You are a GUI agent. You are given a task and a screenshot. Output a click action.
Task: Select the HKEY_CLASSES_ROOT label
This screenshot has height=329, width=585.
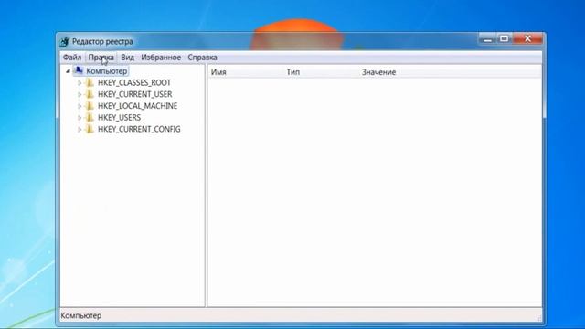click(x=134, y=83)
